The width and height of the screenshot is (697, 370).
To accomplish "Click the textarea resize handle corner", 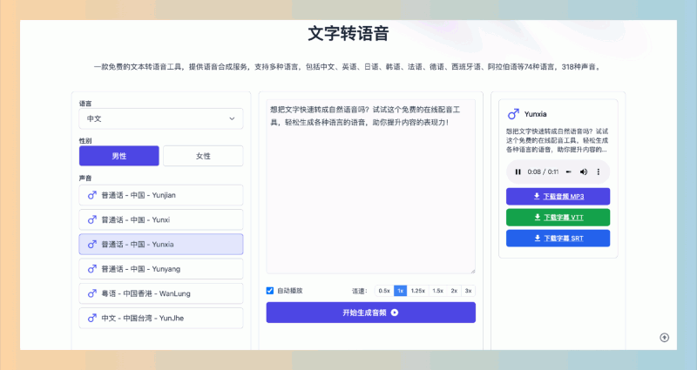I will 472,271.
